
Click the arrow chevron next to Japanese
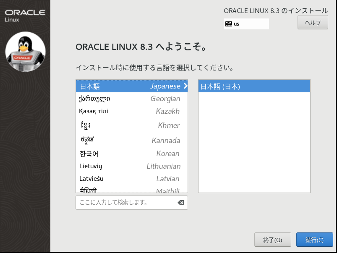coord(185,86)
